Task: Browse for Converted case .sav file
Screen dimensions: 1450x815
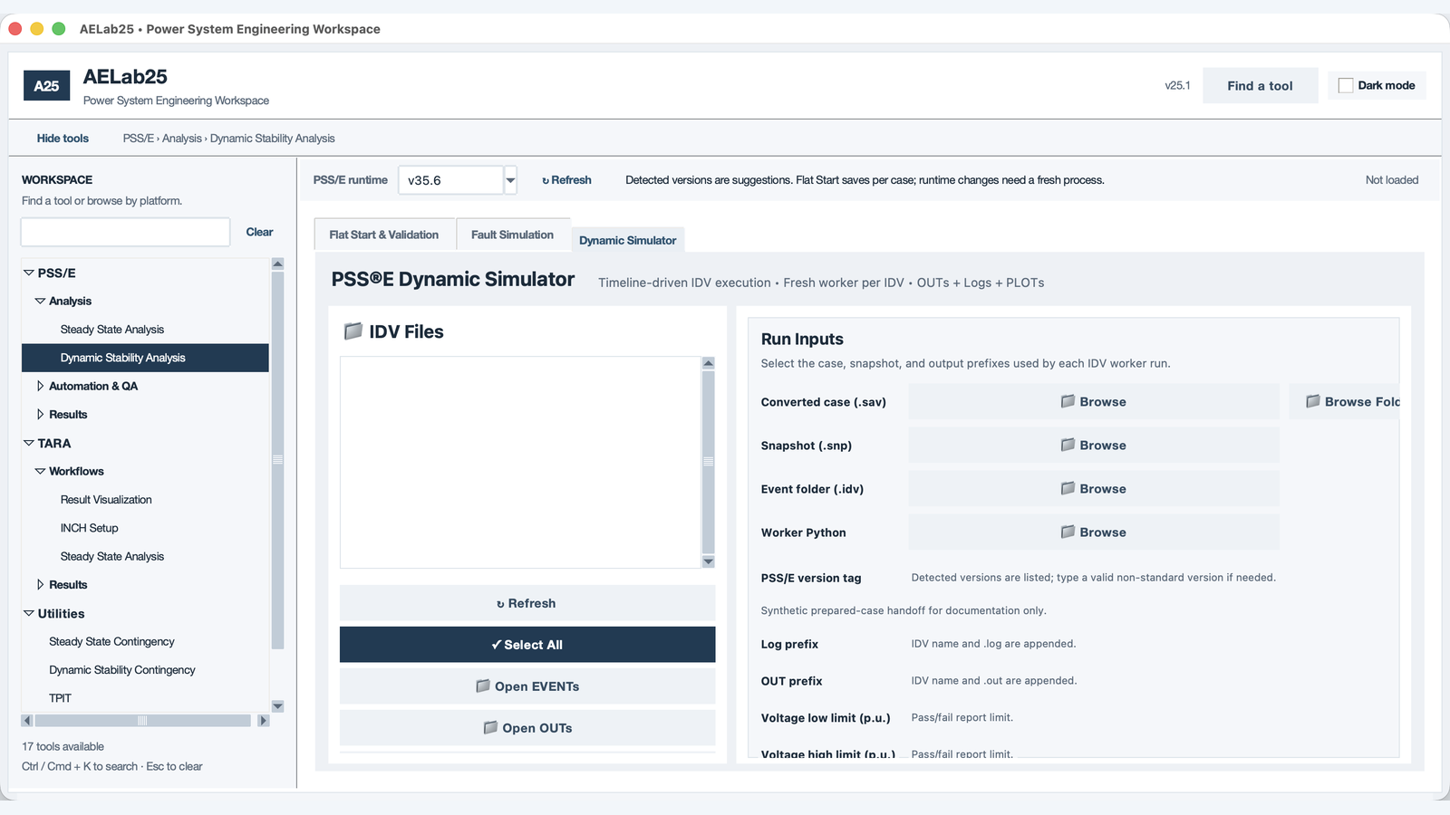Action: (1094, 401)
